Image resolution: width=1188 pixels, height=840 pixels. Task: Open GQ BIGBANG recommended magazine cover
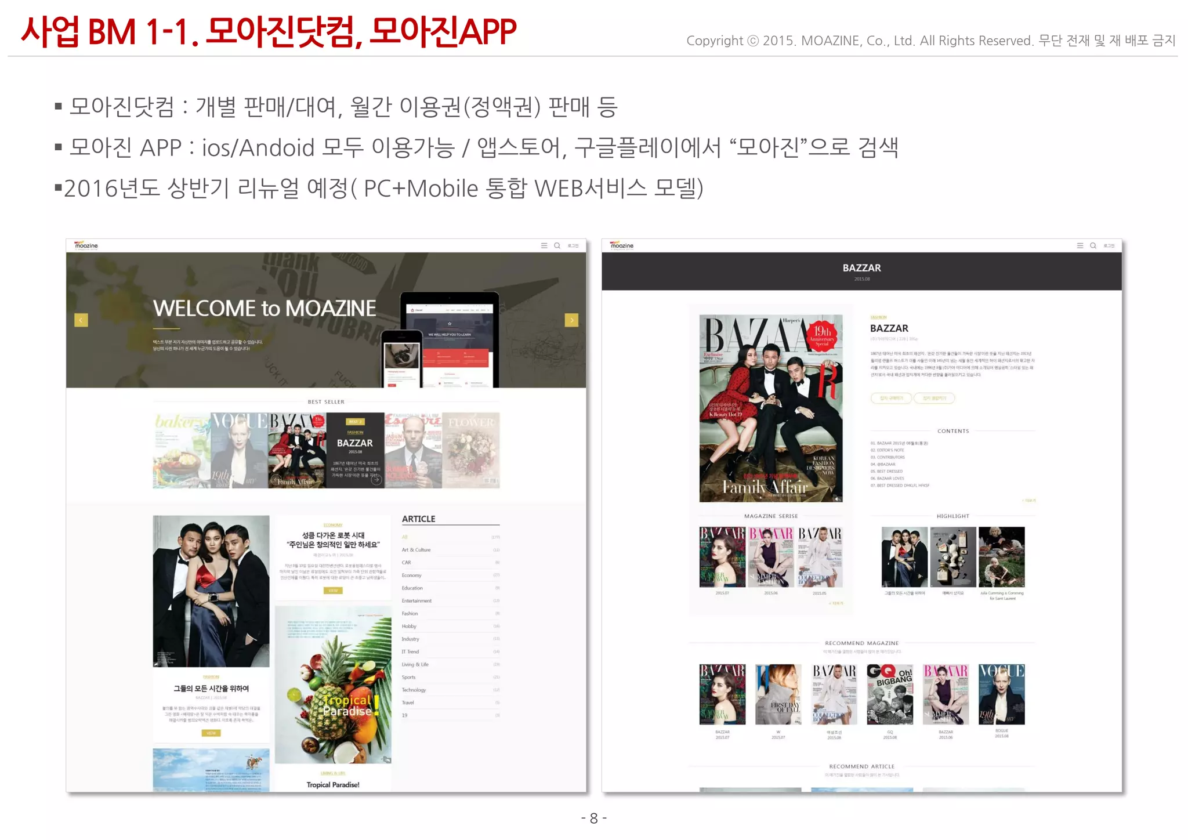coord(890,694)
